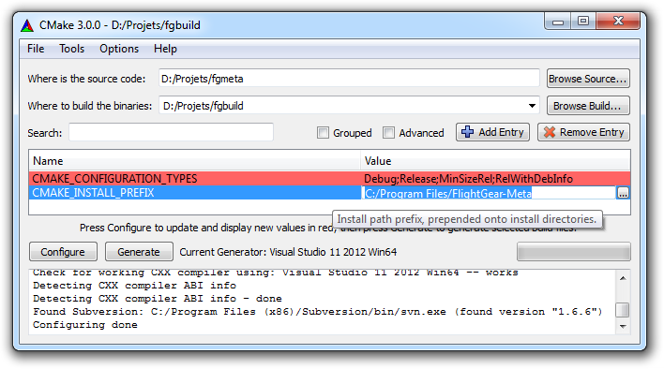Image resolution: width=664 pixels, height=369 pixels.
Task: Click the CMake triangle logo in title bar
Action: pyautogui.click(x=27, y=26)
